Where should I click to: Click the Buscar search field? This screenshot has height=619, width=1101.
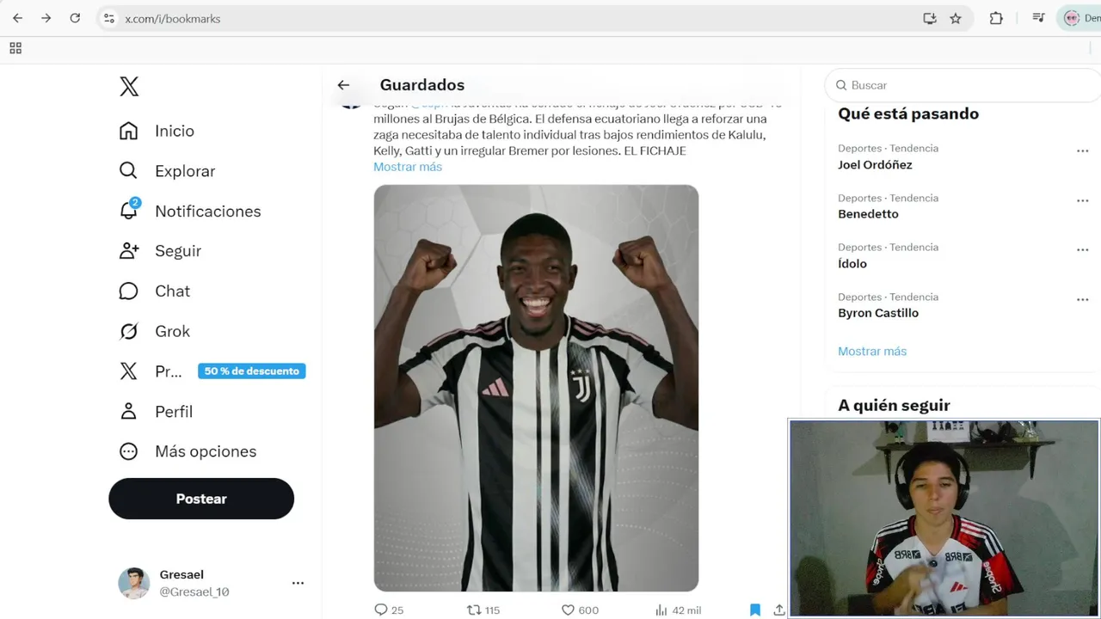pyautogui.click(x=963, y=85)
